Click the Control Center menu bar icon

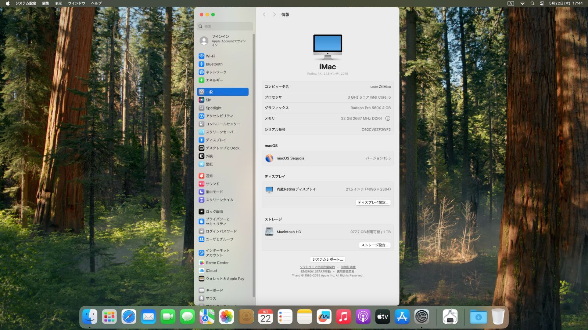pos(542,3)
